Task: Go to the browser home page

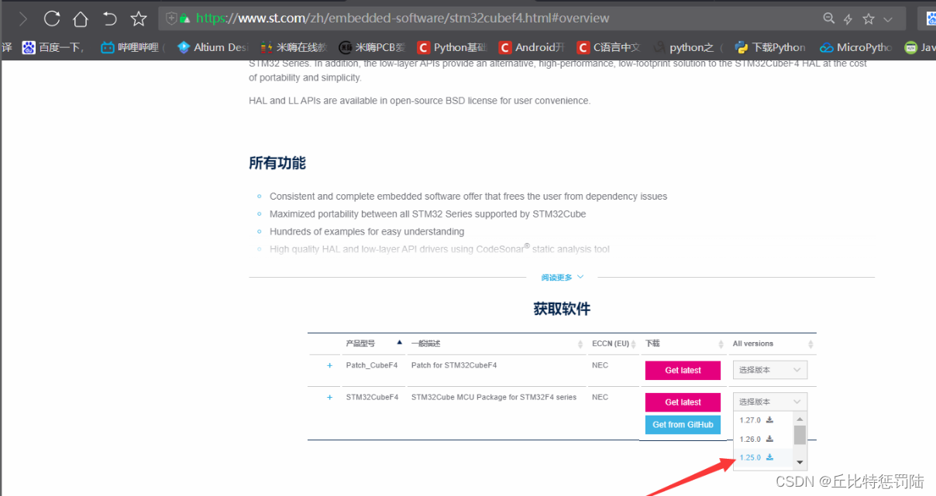Action: click(81, 18)
